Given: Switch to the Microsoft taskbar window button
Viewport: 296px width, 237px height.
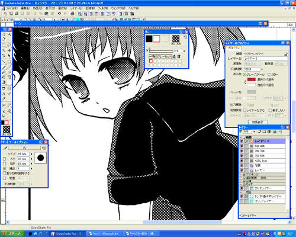Looking at the screenshot, I should 105,234.
